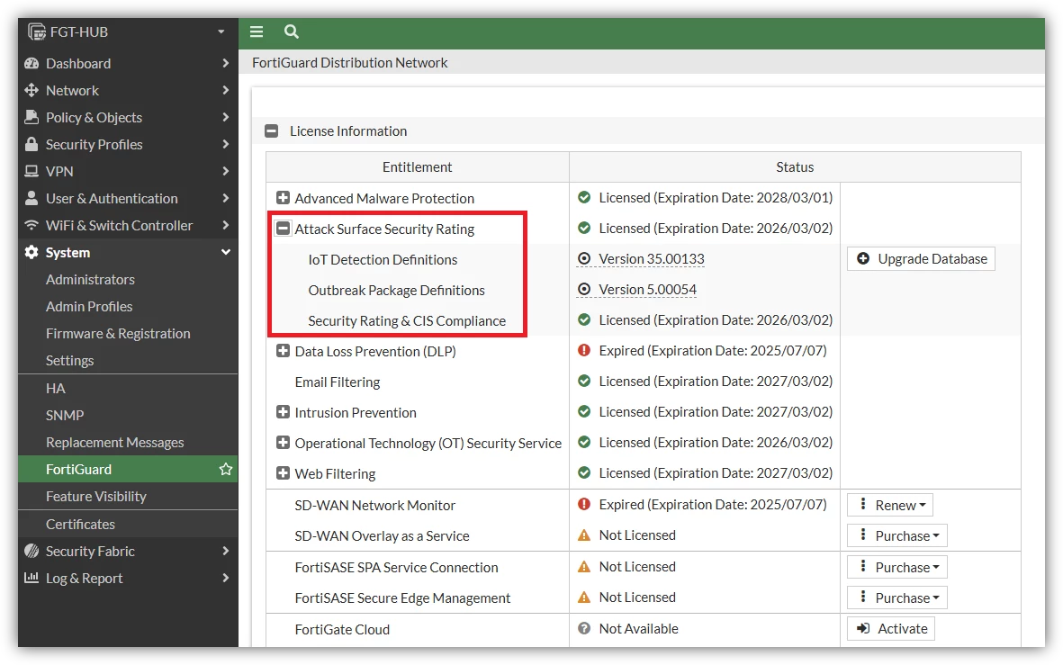The image size is (1063, 665).
Task: Expand Intrusion Prevention entitlement
Action: 284,412
